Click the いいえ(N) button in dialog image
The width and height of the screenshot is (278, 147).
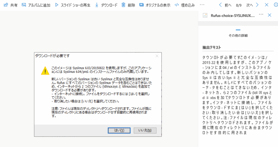tap(145, 131)
